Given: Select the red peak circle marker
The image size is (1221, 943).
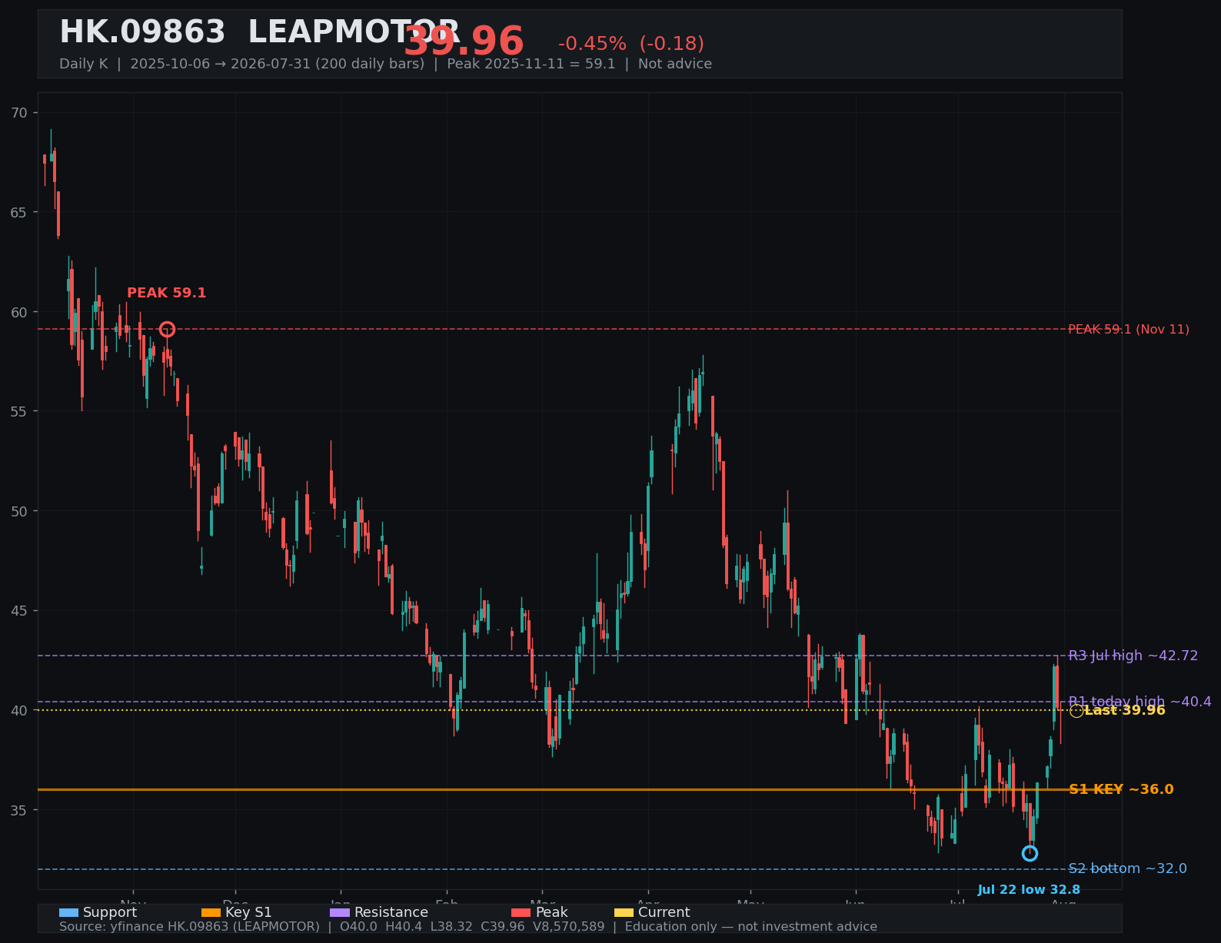Looking at the screenshot, I should [167, 330].
